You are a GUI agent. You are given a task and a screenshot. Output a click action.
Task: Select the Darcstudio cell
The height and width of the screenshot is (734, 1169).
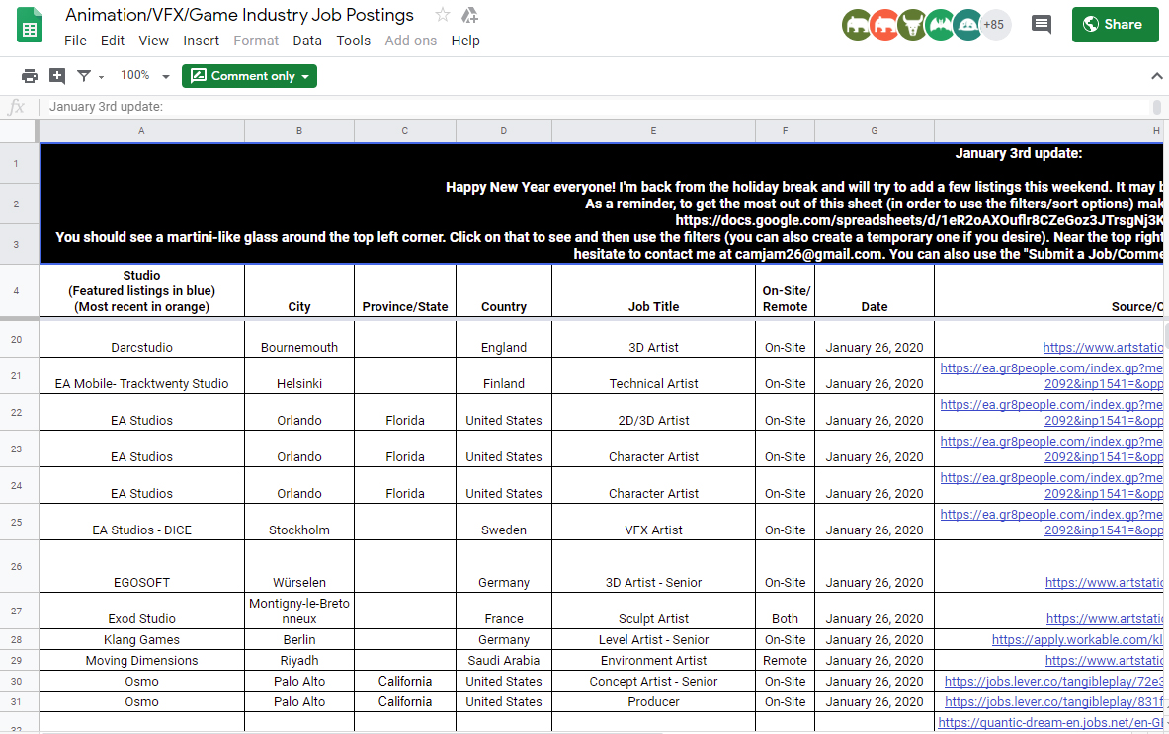[x=141, y=339]
